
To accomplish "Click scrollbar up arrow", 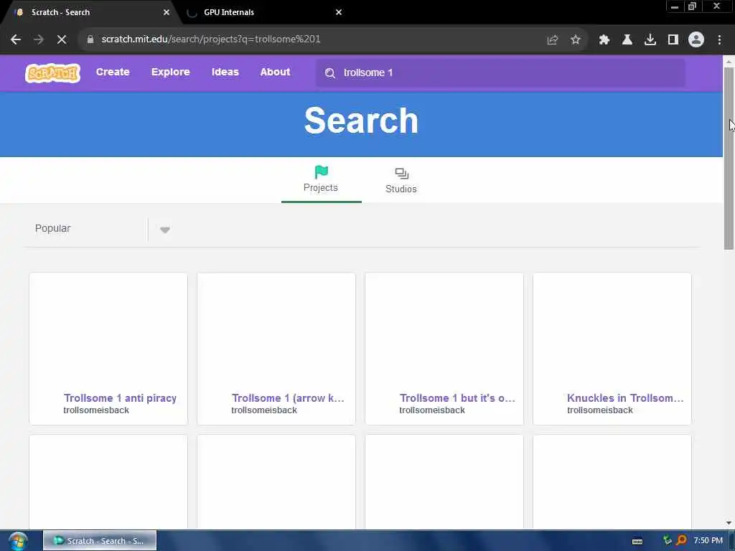I will point(729,62).
